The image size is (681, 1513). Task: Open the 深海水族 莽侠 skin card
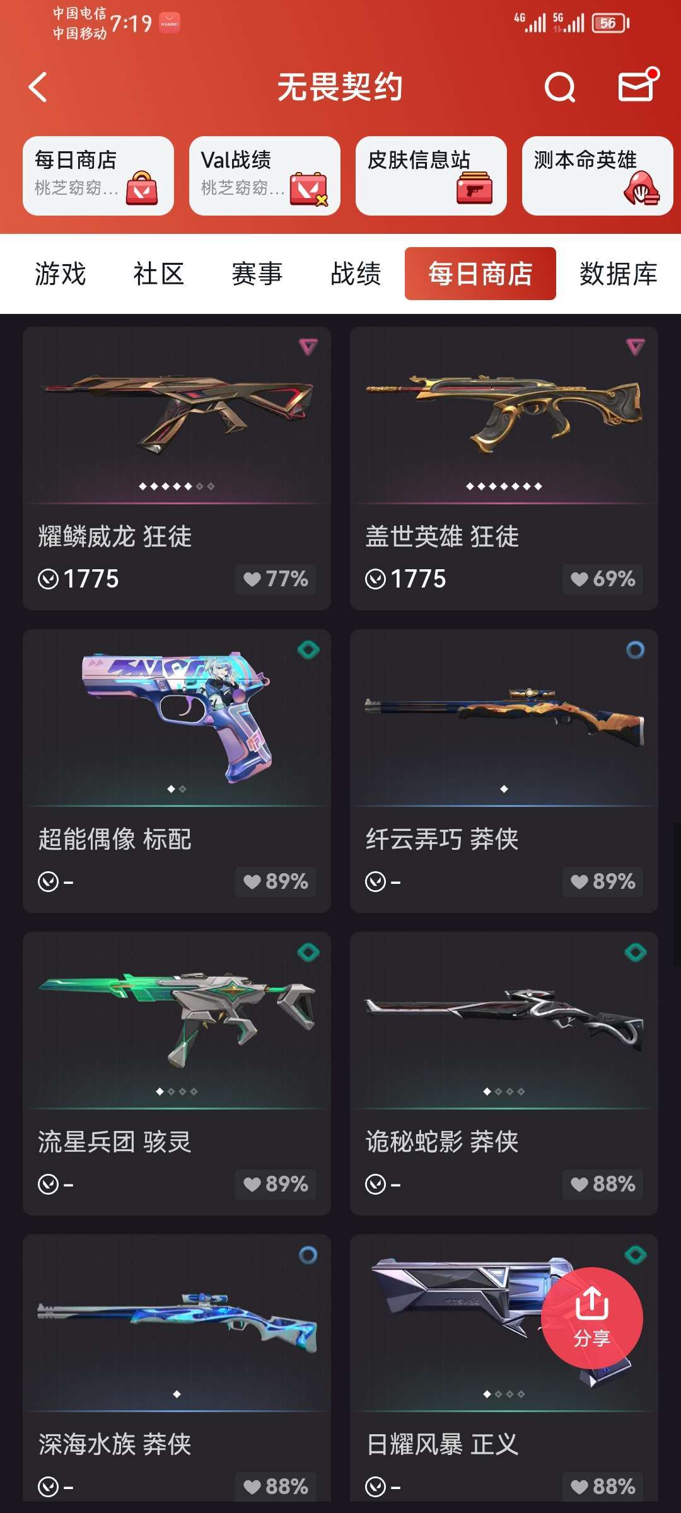click(177, 1367)
